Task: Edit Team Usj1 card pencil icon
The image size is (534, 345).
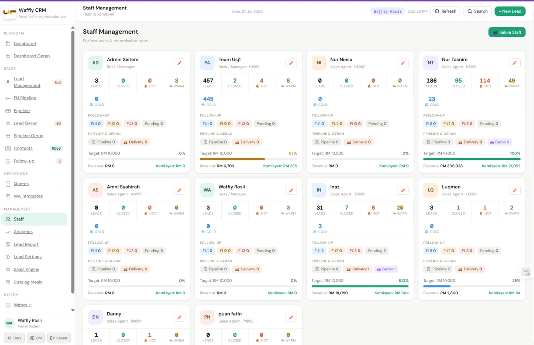Action: (291, 63)
